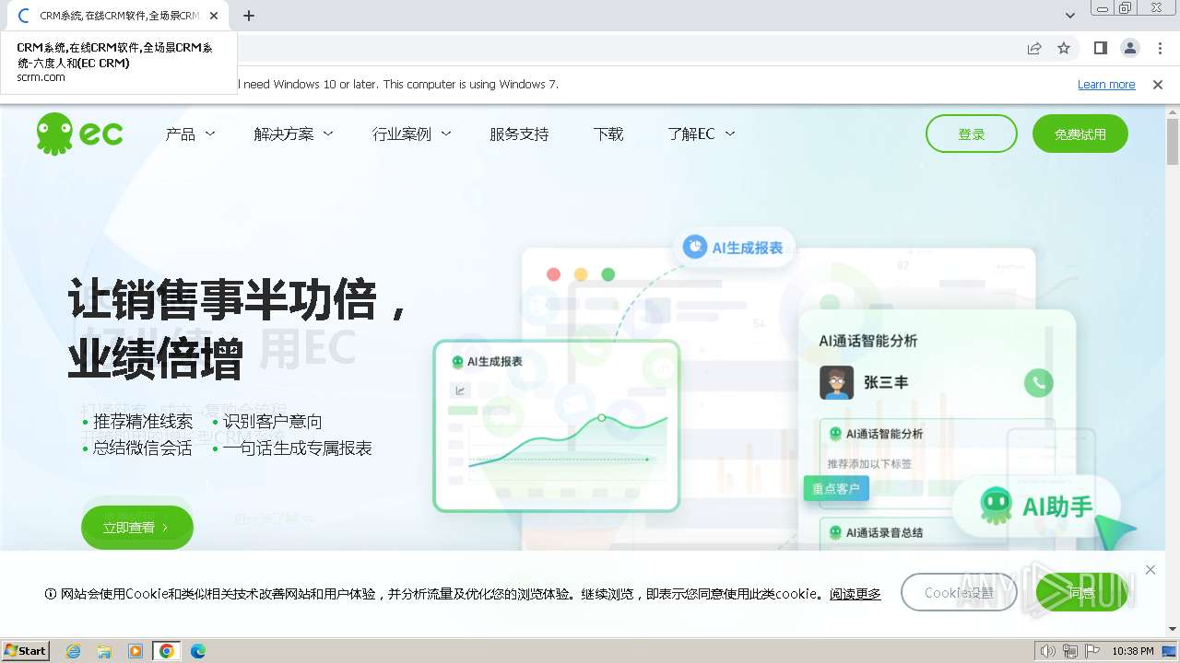Expand the 行业案例 menu
This screenshot has height=663, width=1180.
(411, 134)
